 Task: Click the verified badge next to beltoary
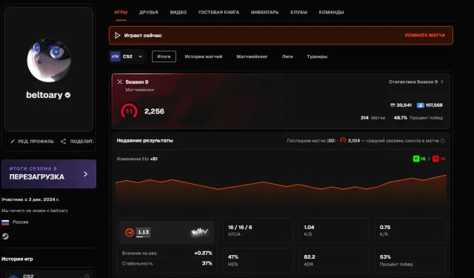click(67, 95)
